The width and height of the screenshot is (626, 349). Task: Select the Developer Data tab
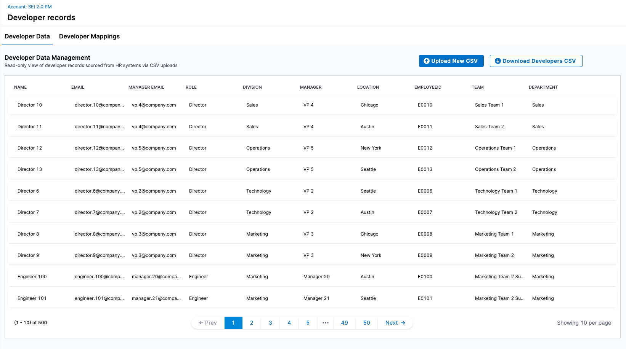pos(27,37)
